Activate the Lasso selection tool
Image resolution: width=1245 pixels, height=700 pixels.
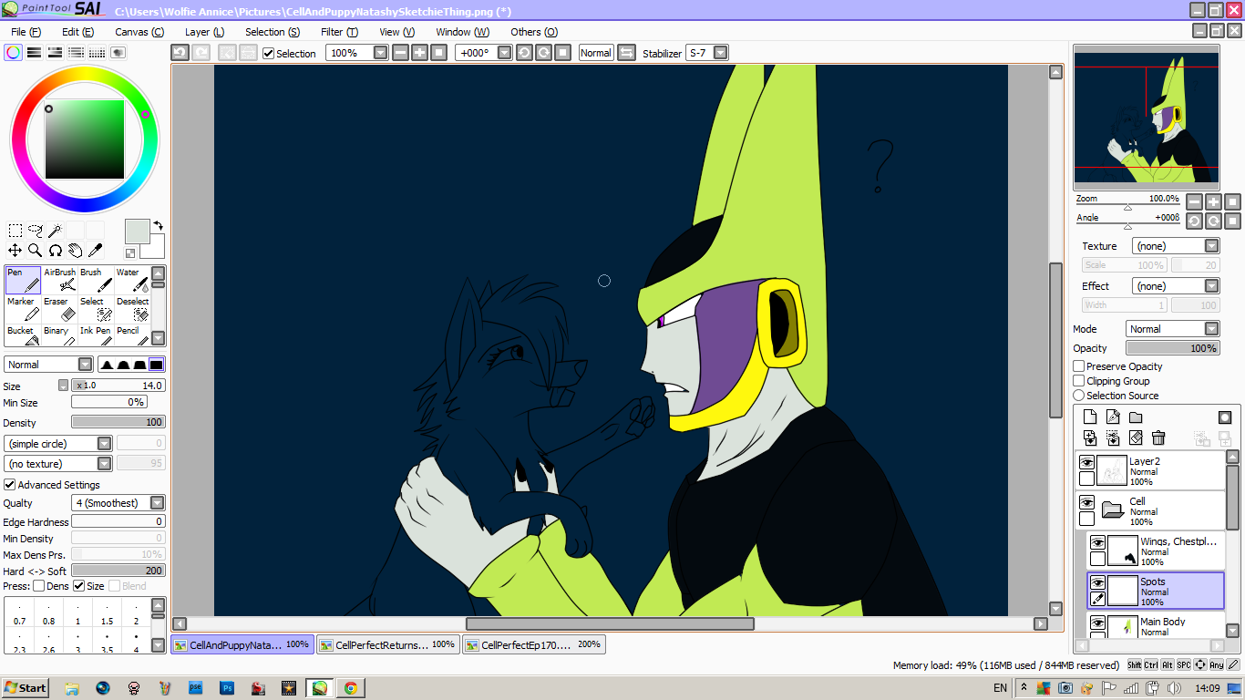pyautogui.click(x=35, y=232)
